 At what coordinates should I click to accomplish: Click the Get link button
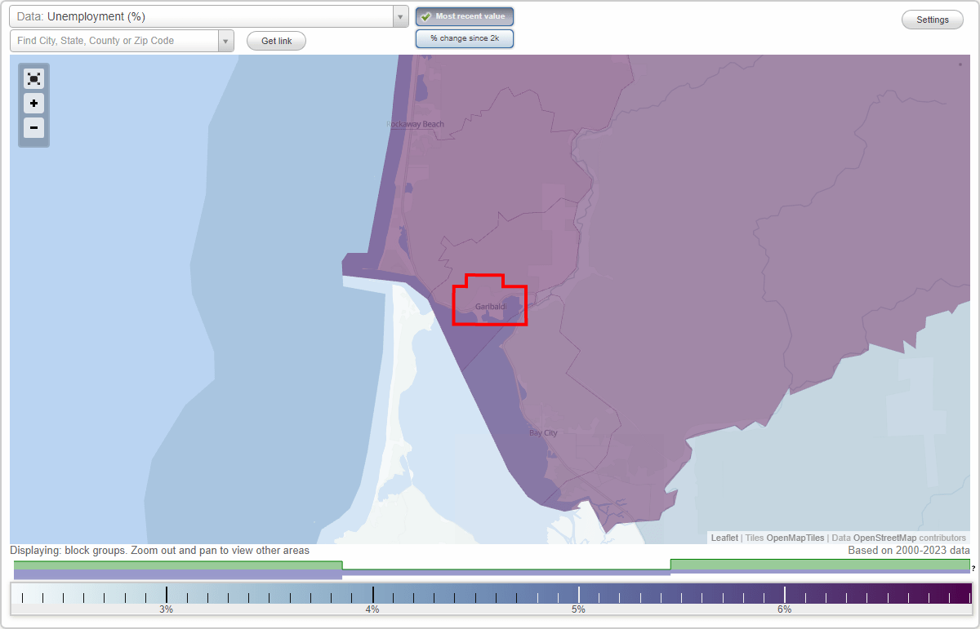(x=276, y=41)
